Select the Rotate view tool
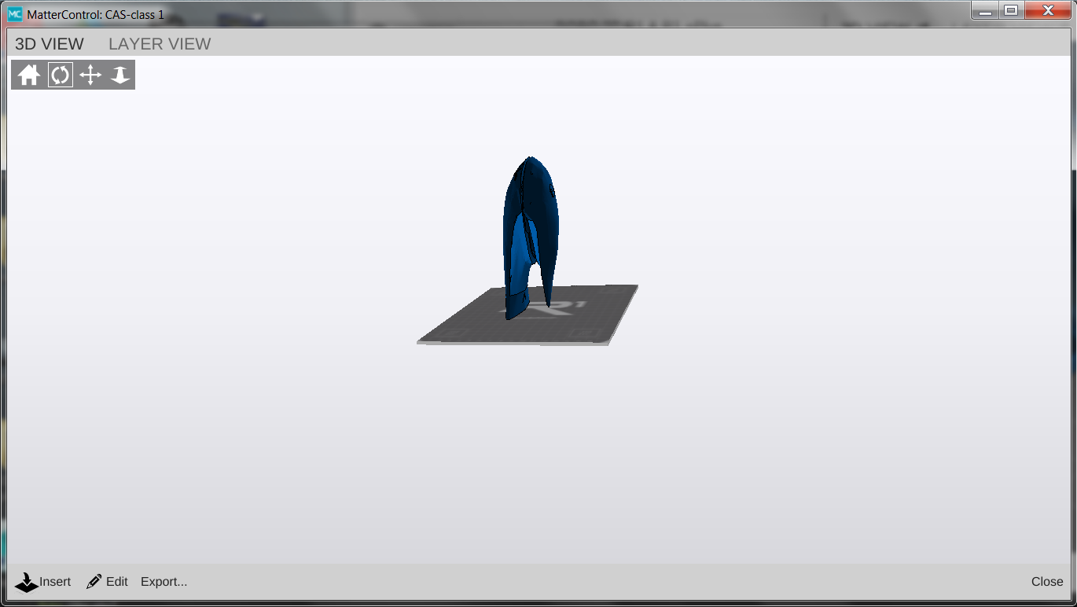The width and height of the screenshot is (1077, 607). click(60, 75)
